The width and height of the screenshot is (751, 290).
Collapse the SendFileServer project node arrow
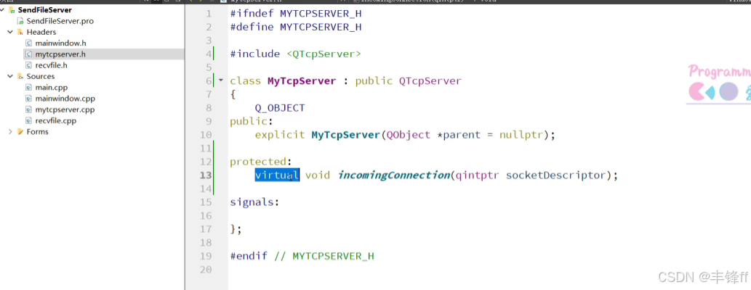click(2, 10)
